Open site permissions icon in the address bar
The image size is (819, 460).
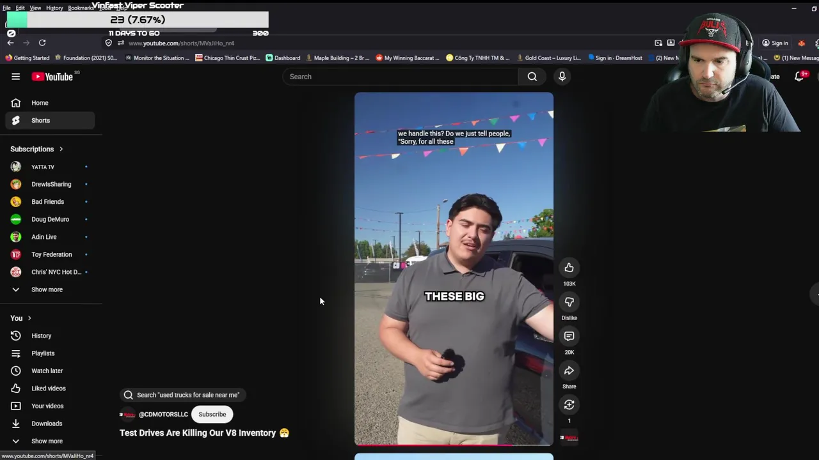(x=120, y=43)
